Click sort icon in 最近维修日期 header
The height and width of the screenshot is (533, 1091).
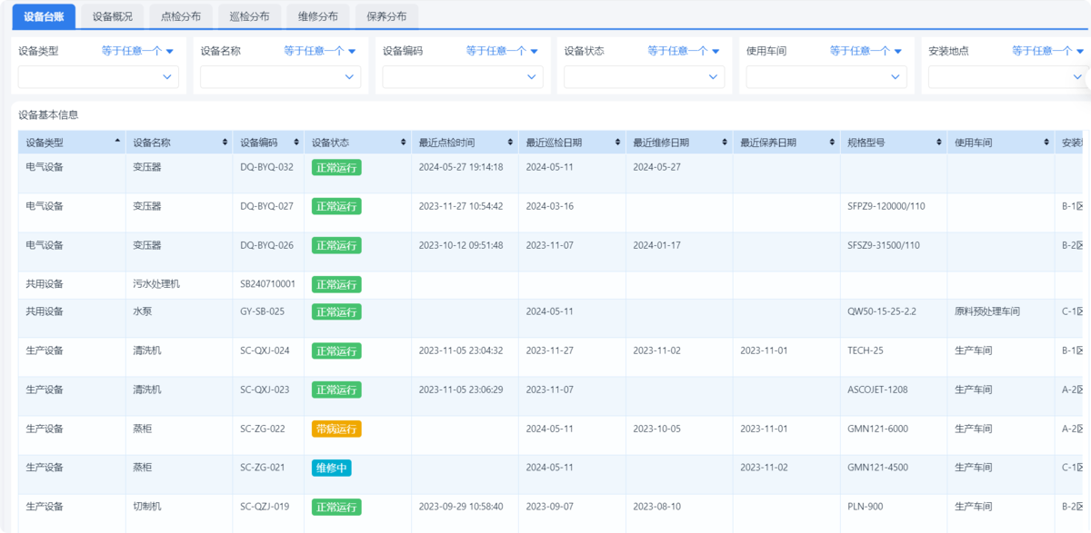click(726, 143)
